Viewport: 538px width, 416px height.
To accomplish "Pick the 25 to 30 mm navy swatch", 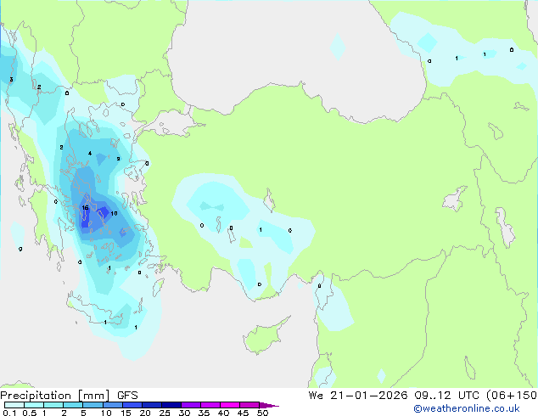I will (x=171, y=405).
